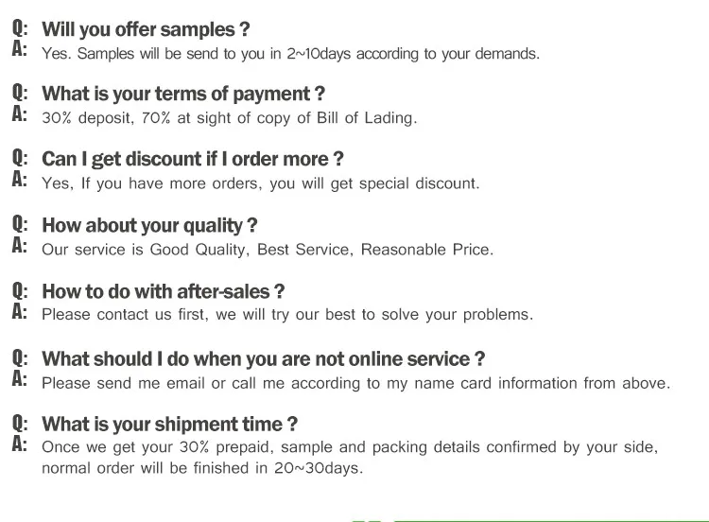Select the answer mentioning name card information
This screenshot has height=522, width=709.
click(x=355, y=383)
